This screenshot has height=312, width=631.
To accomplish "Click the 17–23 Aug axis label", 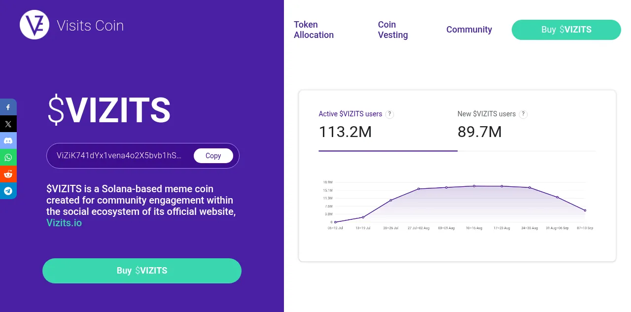I will point(502,228).
